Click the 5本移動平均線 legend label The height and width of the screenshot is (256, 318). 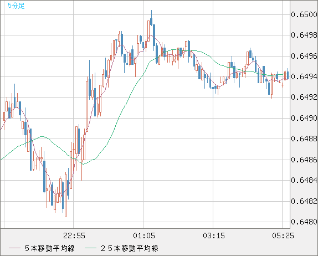[x=50, y=248]
